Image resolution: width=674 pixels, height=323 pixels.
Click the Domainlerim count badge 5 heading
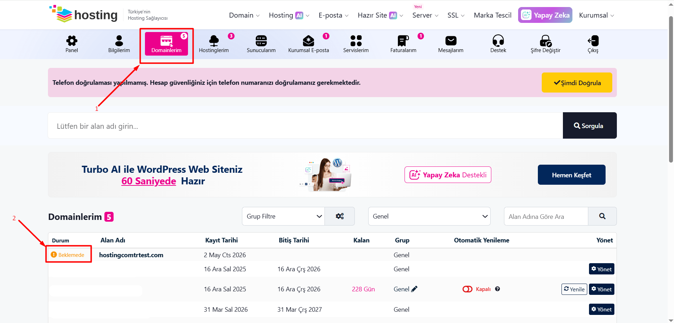pyautogui.click(x=109, y=217)
